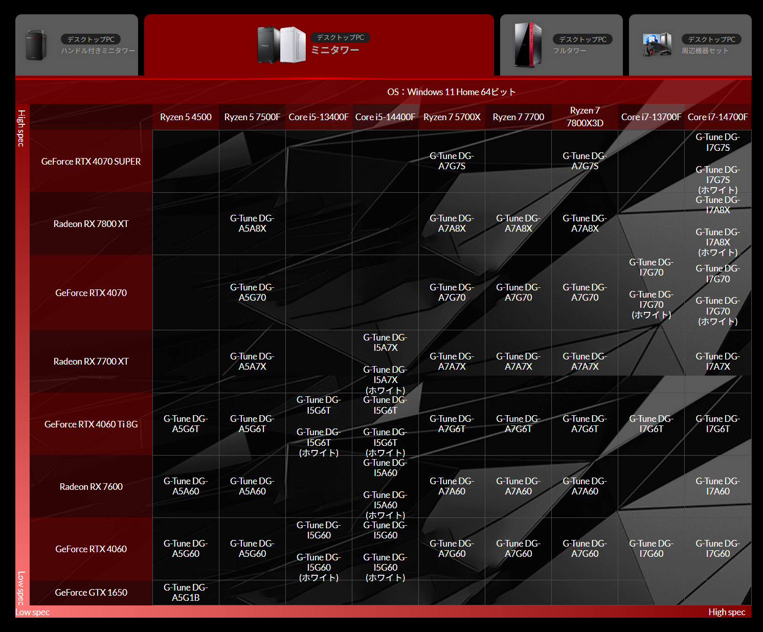This screenshot has height=632, width=763.
Task: Open G-Tune DG-A7A8X under Ryzen 7 7700
Action: 519,223
